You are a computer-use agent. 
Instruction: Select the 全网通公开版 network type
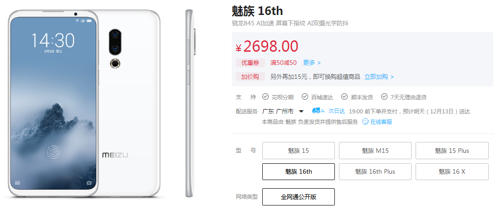(x=299, y=197)
